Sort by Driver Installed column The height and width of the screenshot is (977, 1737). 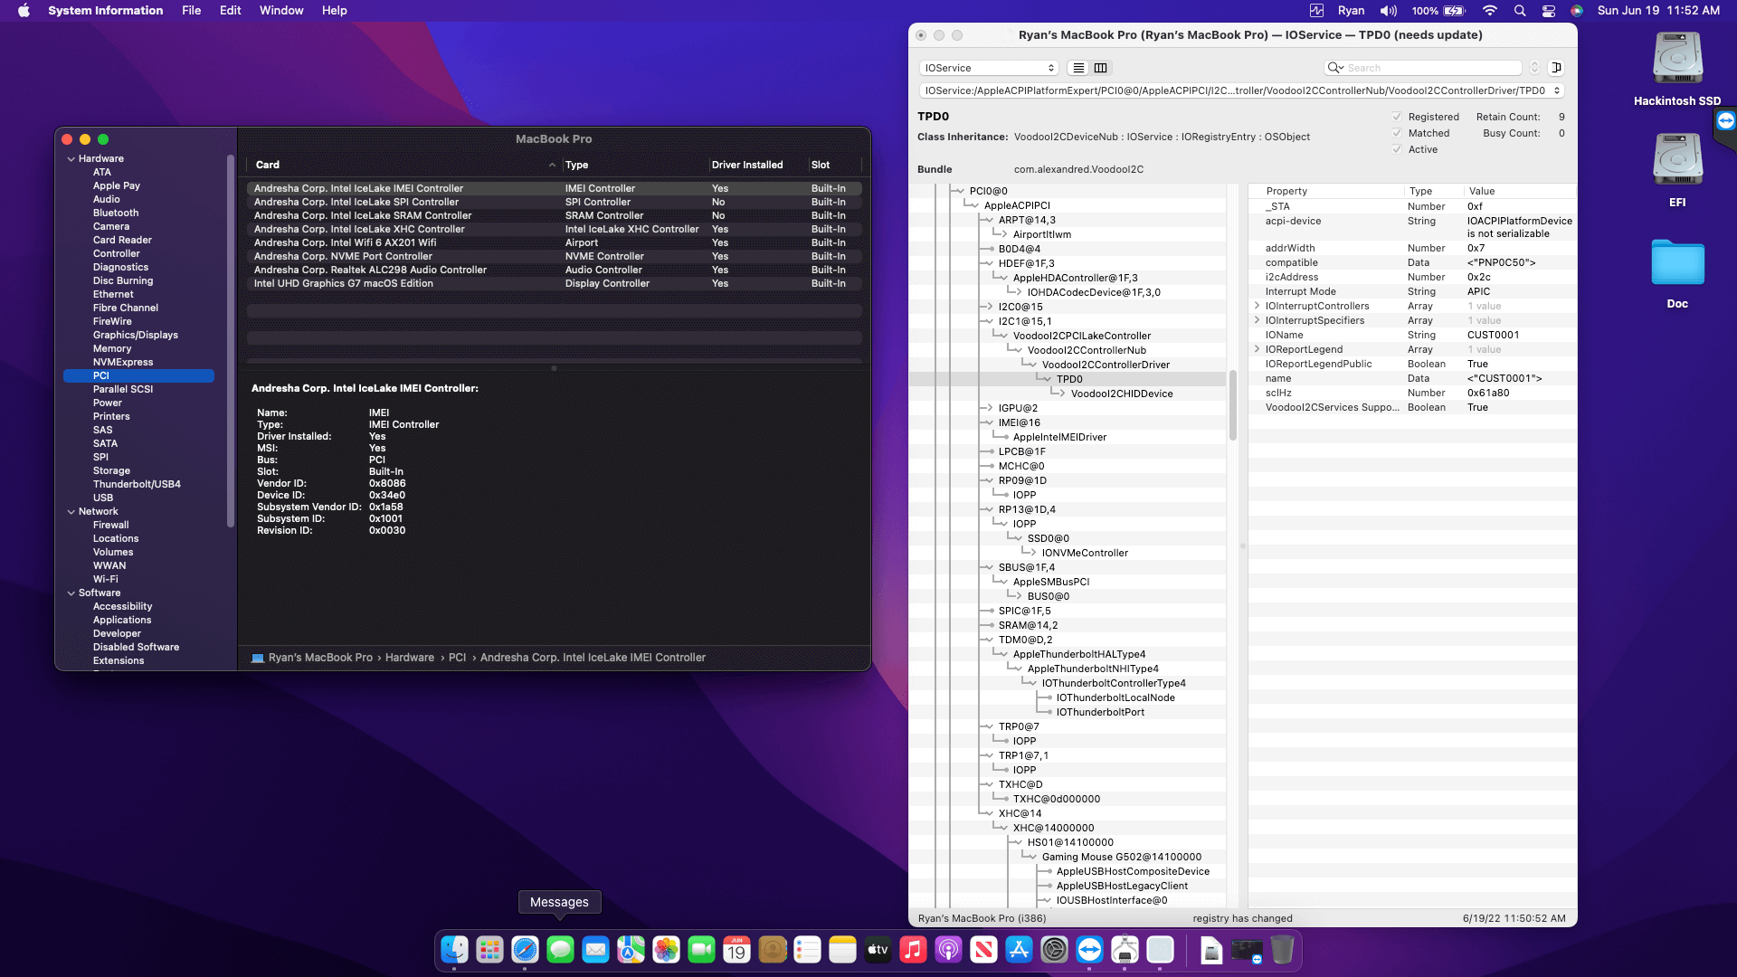(x=757, y=165)
